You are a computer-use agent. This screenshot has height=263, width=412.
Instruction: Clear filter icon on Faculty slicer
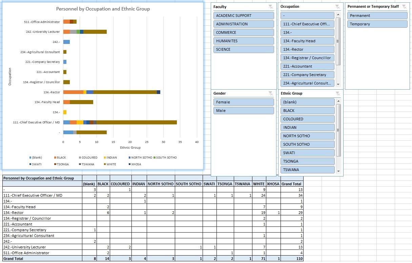click(270, 7)
